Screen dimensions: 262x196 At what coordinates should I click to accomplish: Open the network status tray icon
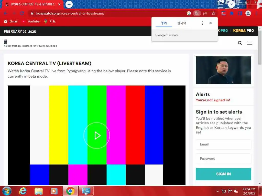click(224, 191)
